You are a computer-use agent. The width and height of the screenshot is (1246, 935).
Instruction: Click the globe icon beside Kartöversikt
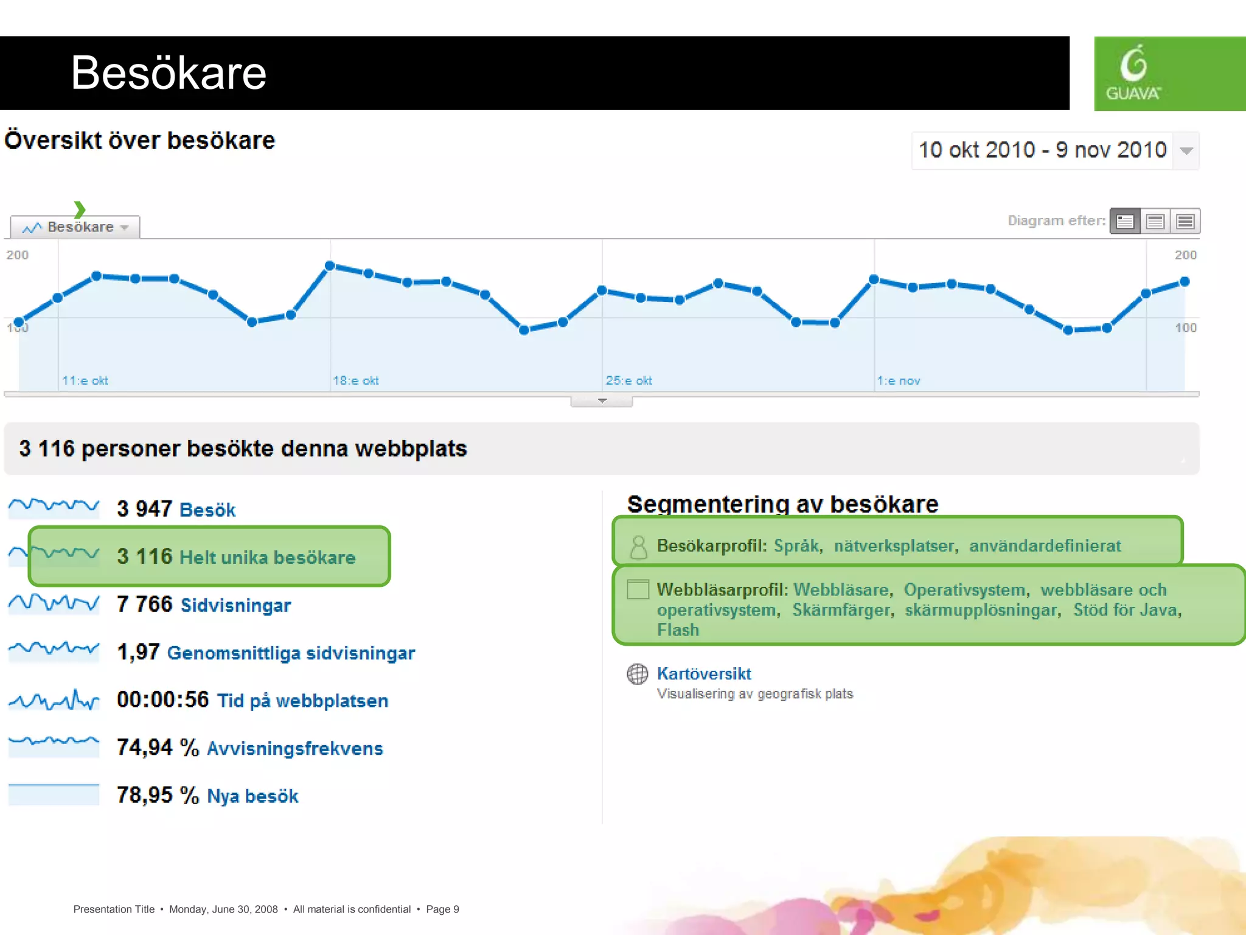pyautogui.click(x=637, y=674)
